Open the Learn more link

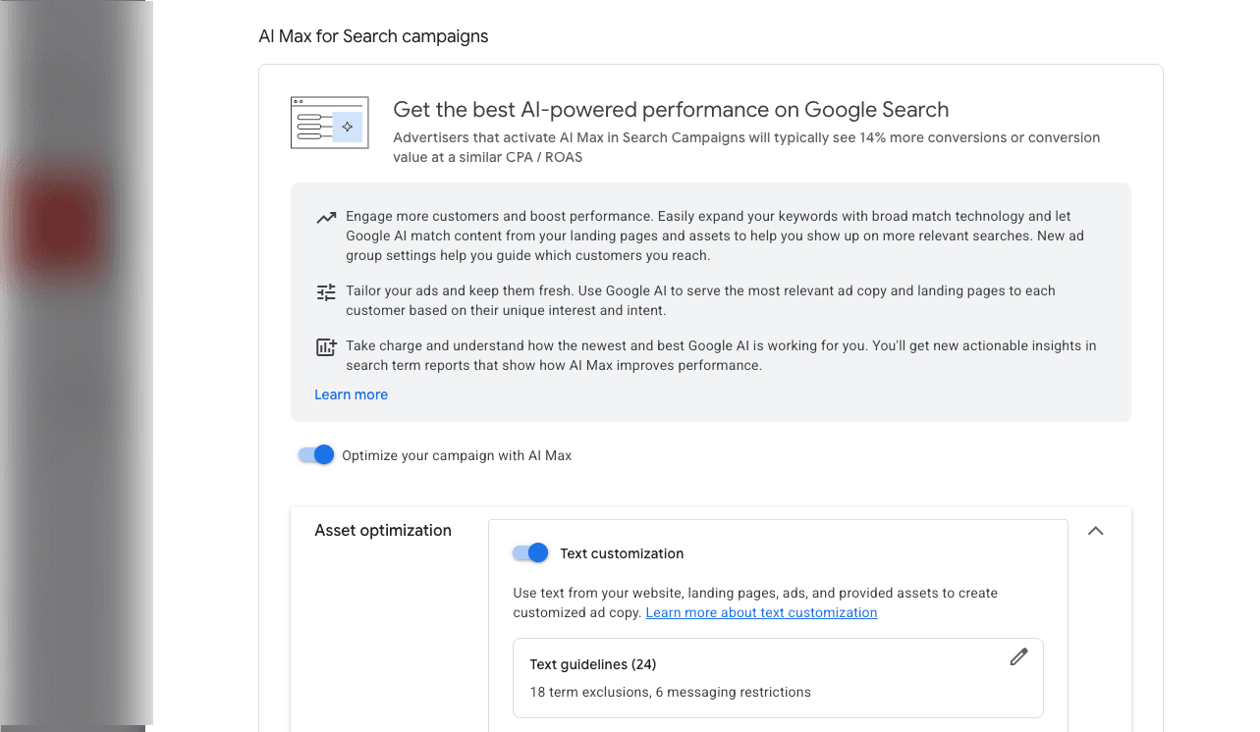click(352, 394)
